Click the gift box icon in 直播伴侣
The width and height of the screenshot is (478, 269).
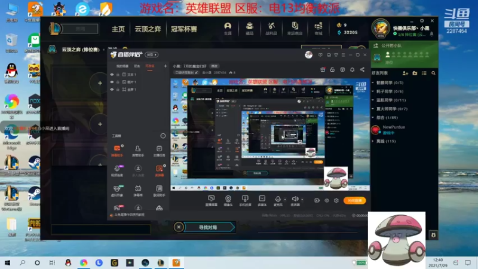(x=323, y=69)
